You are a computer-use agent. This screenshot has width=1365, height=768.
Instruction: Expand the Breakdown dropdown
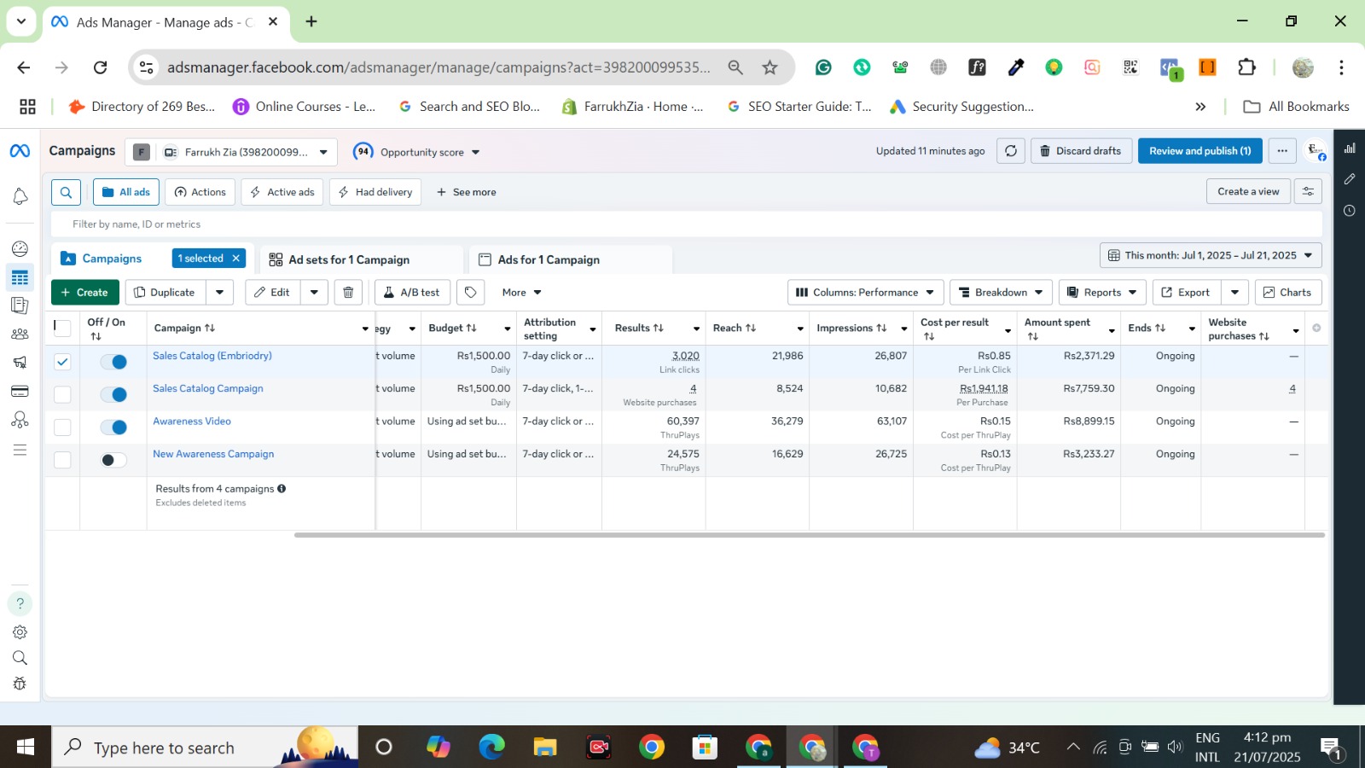(x=1001, y=293)
